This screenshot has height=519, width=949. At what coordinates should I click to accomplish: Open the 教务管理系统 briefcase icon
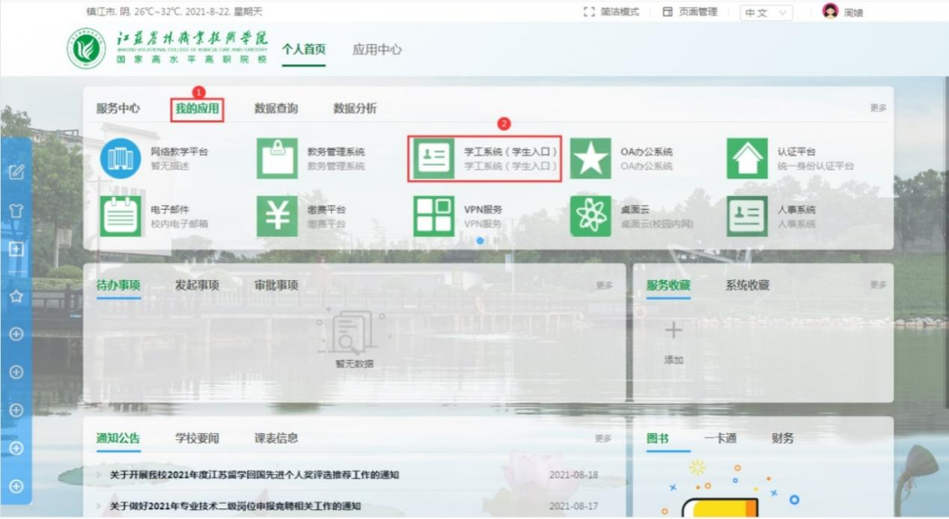[277, 158]
